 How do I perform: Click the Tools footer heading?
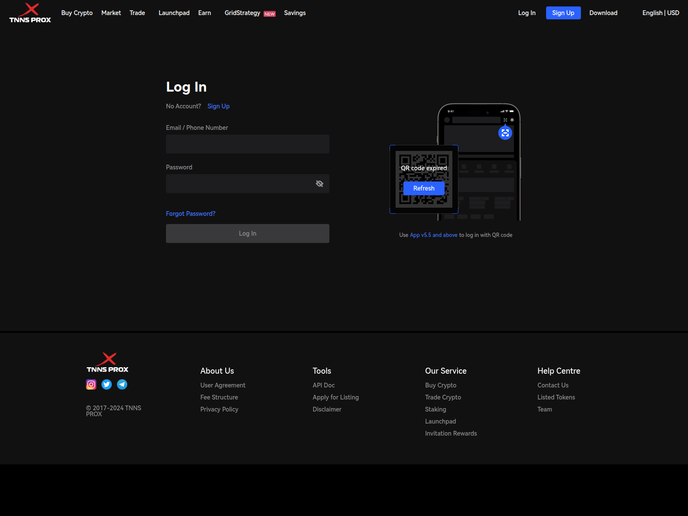[x=322, y=371]
